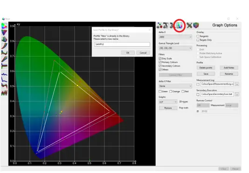Enable the Tangents overlay checkbox
The width and height of the screenshot is (249, 173).
(x=198, y=36)
